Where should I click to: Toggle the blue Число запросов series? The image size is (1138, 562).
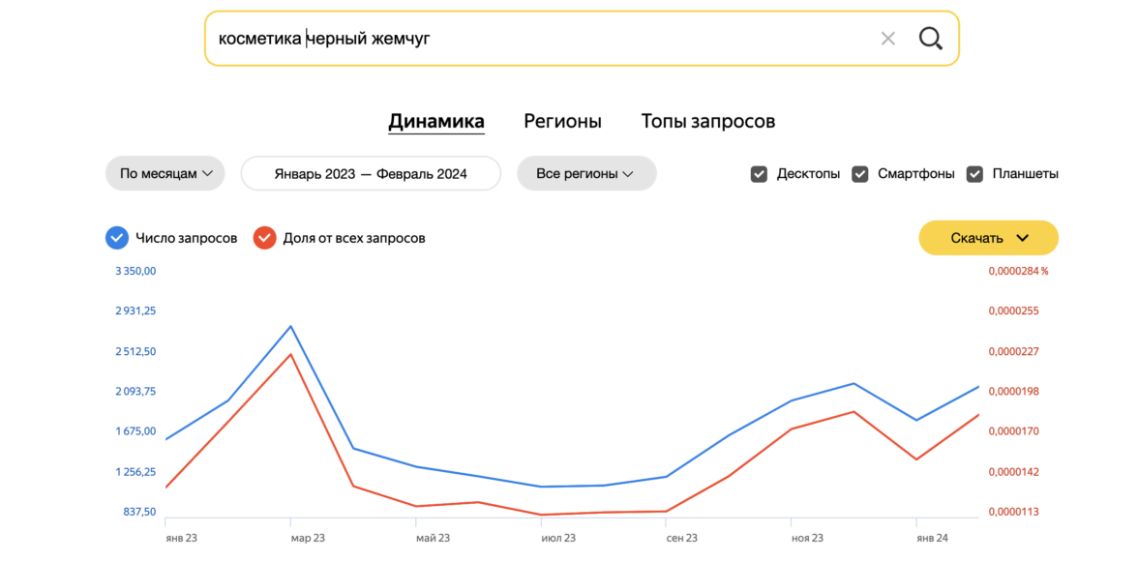click(117, 238)
